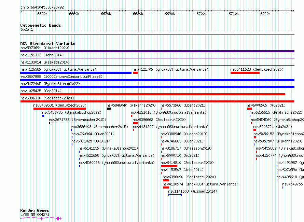Open nsv3186717 (Chaisson2019) variant
This screenshot has width=304, height=222.
click(x=186, y=148)
